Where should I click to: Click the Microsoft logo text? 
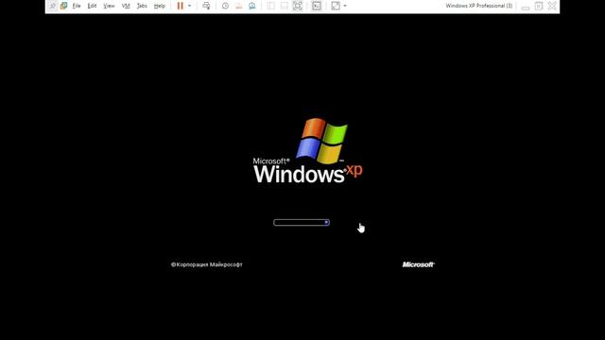point(418,264)
